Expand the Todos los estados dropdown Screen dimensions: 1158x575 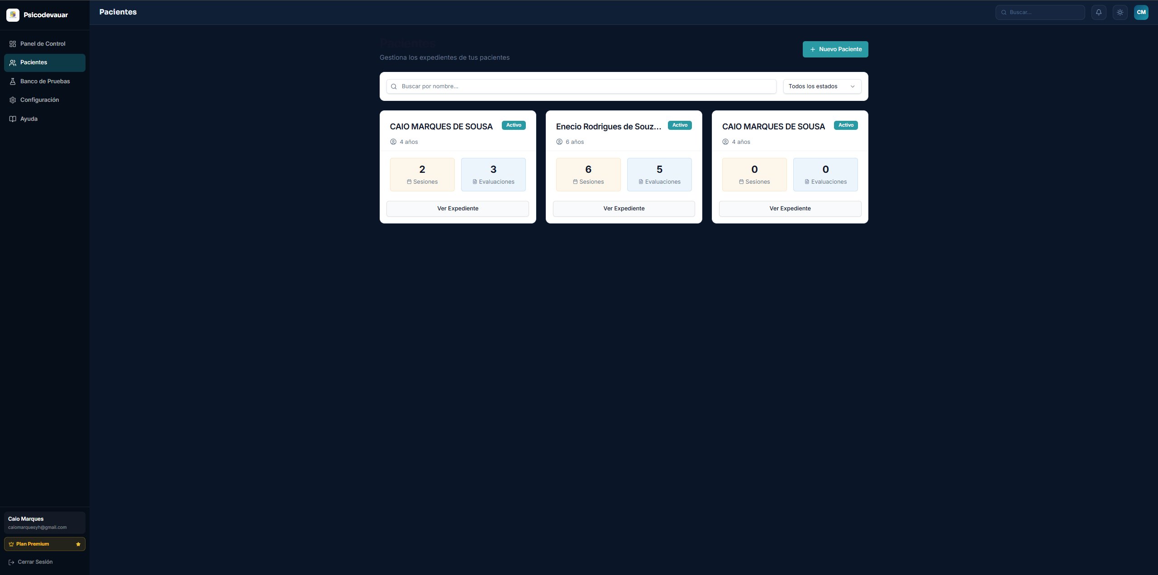[x=822, y=86]
